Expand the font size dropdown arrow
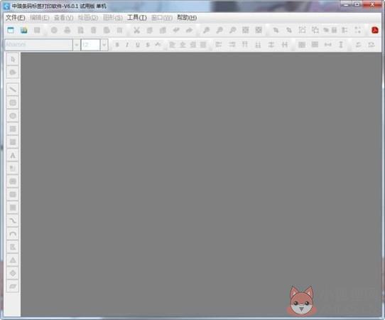 pyautogui.click(x=104, y=45)
